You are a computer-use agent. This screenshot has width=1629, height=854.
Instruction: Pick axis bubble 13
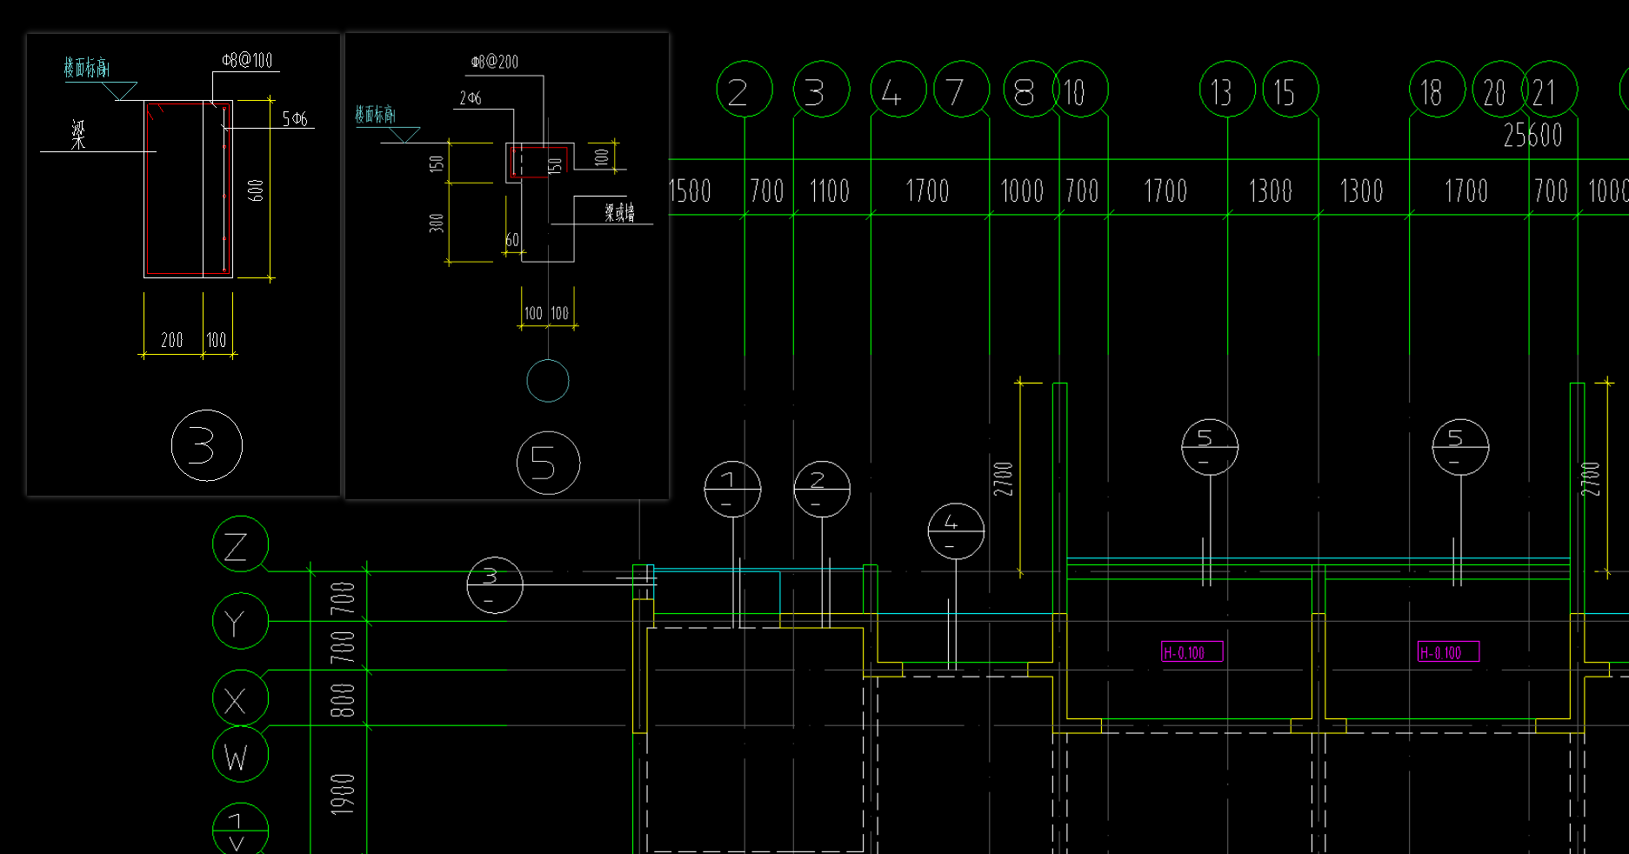pyautogui.click(x=1227, y=89)
